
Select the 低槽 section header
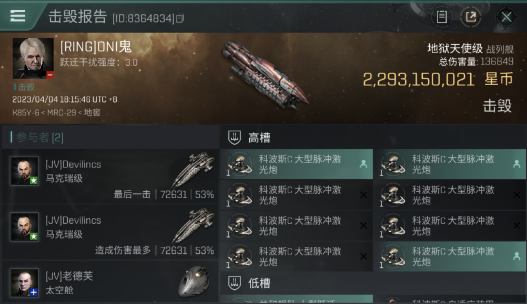coord(259,283)
